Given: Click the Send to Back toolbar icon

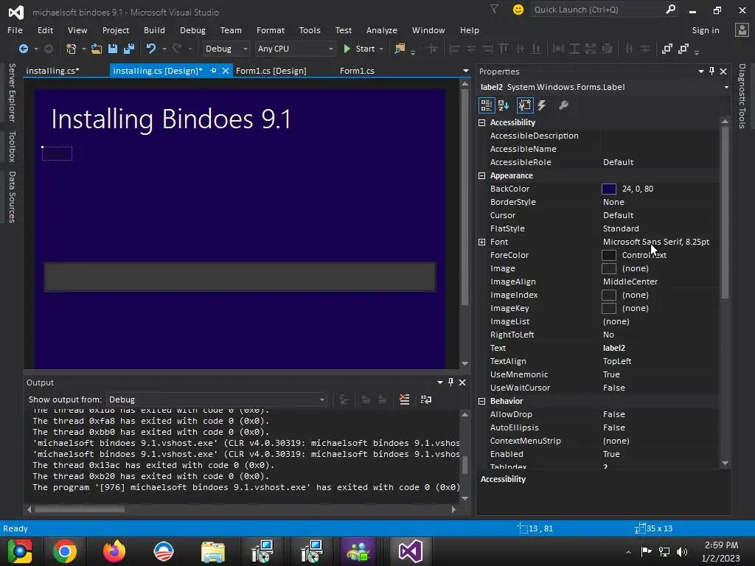Looking at the screenshot, I should coord(683,49).
